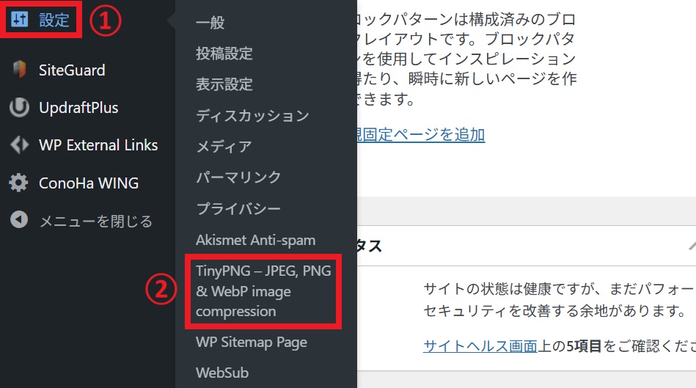Click the 設定 sliders icon
The height and width of the screenshot is (388, 696).
(x=20, y=19)
